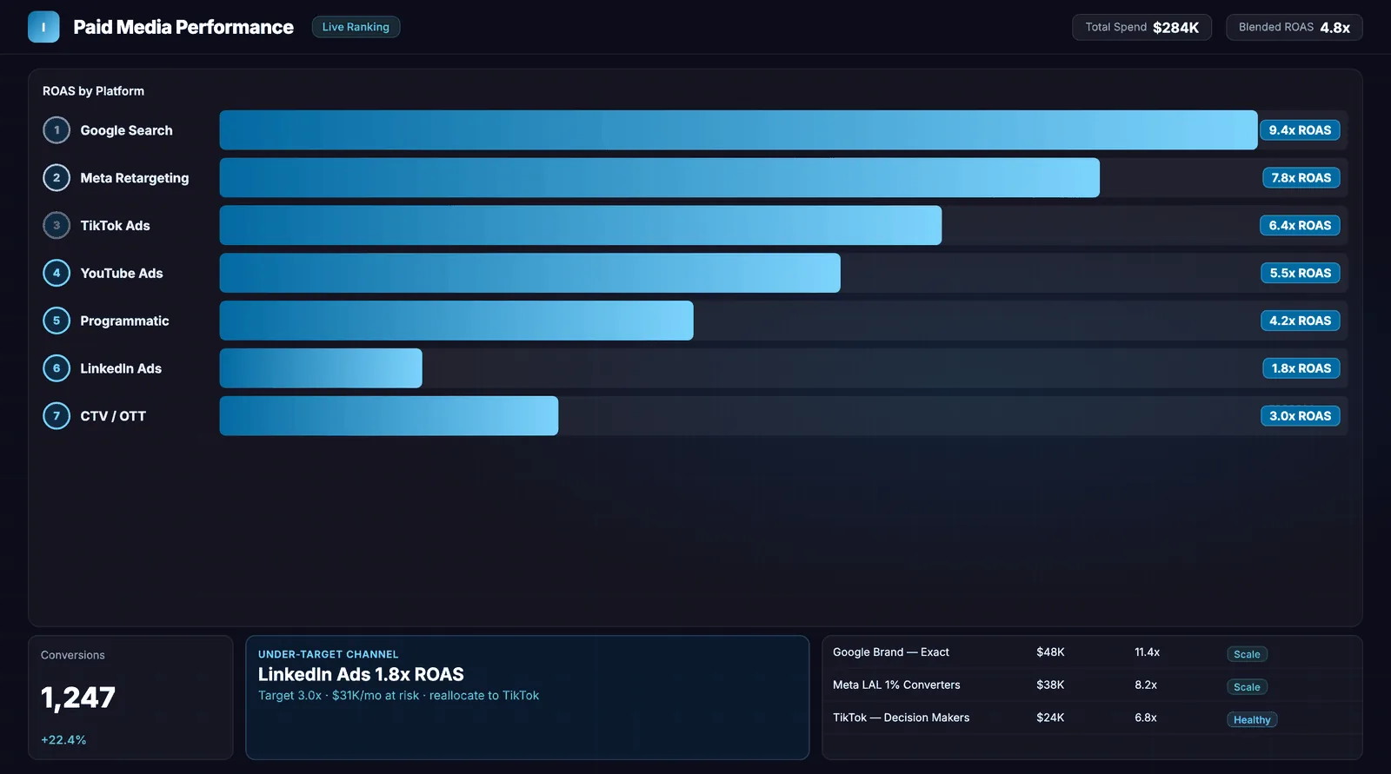Click the reallocate to TikTok recommendation text

coord(484,696)
